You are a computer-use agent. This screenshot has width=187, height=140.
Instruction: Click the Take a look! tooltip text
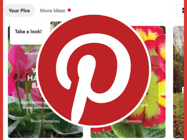click(28, 32)
